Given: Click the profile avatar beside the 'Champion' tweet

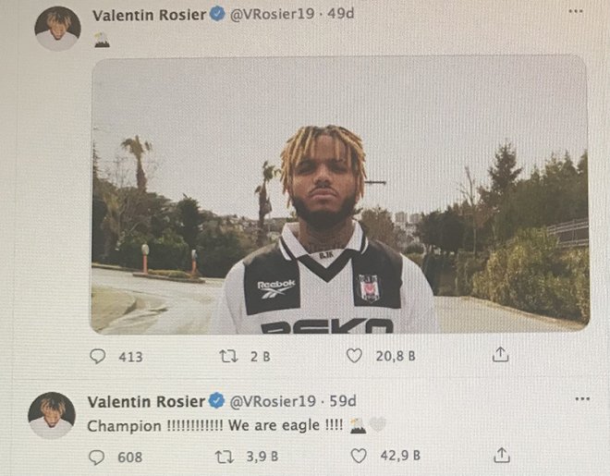Looking at the screenshot, I should (x=52, y=415).
